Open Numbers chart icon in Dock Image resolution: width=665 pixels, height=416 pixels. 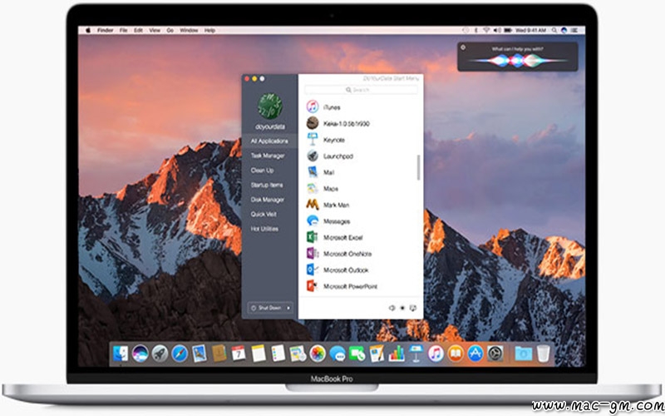(x=397, y=353)
